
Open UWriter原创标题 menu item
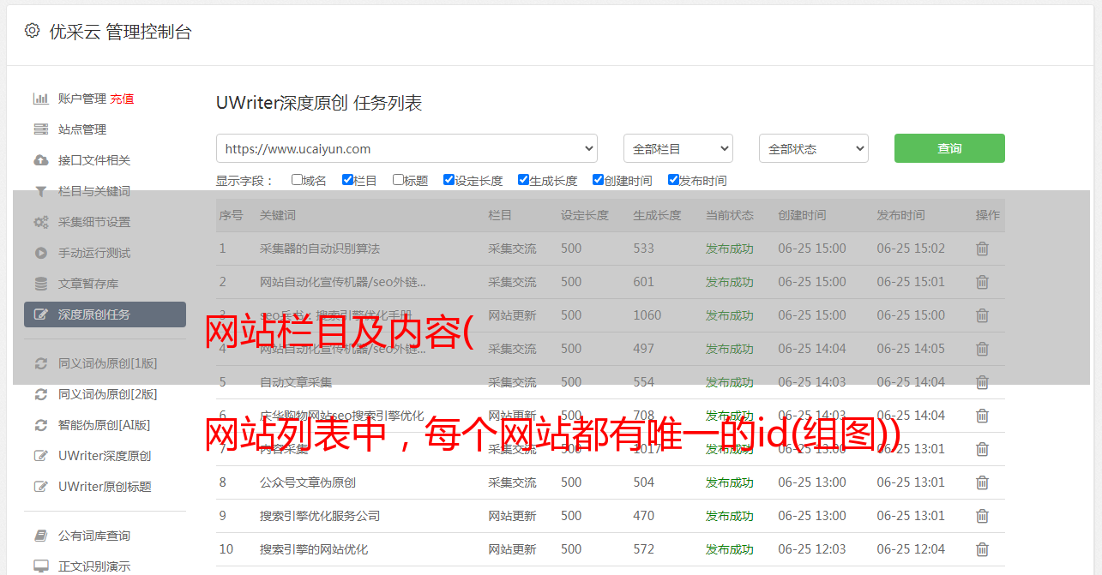(x=105, y=487)
